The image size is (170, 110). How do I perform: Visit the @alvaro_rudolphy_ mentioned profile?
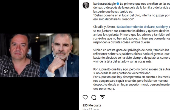pyautogui.click(x=157, y=27)
